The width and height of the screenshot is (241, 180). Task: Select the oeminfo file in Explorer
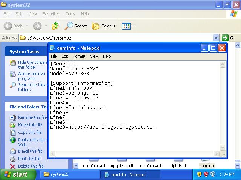[x=206, y=166]
